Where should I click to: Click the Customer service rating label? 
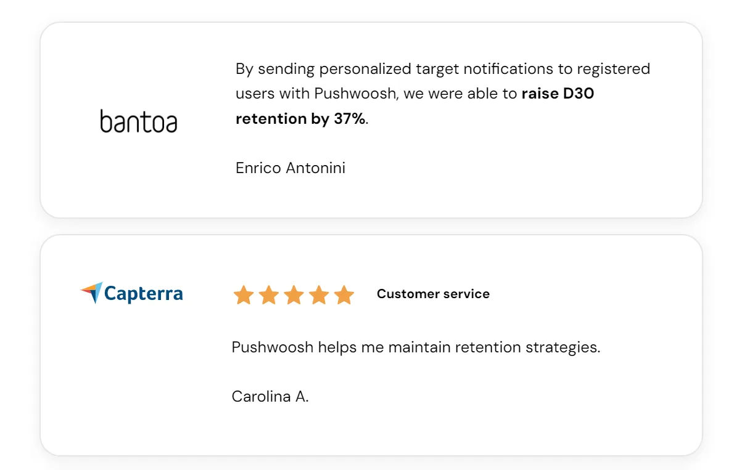(x=433, y=294)
